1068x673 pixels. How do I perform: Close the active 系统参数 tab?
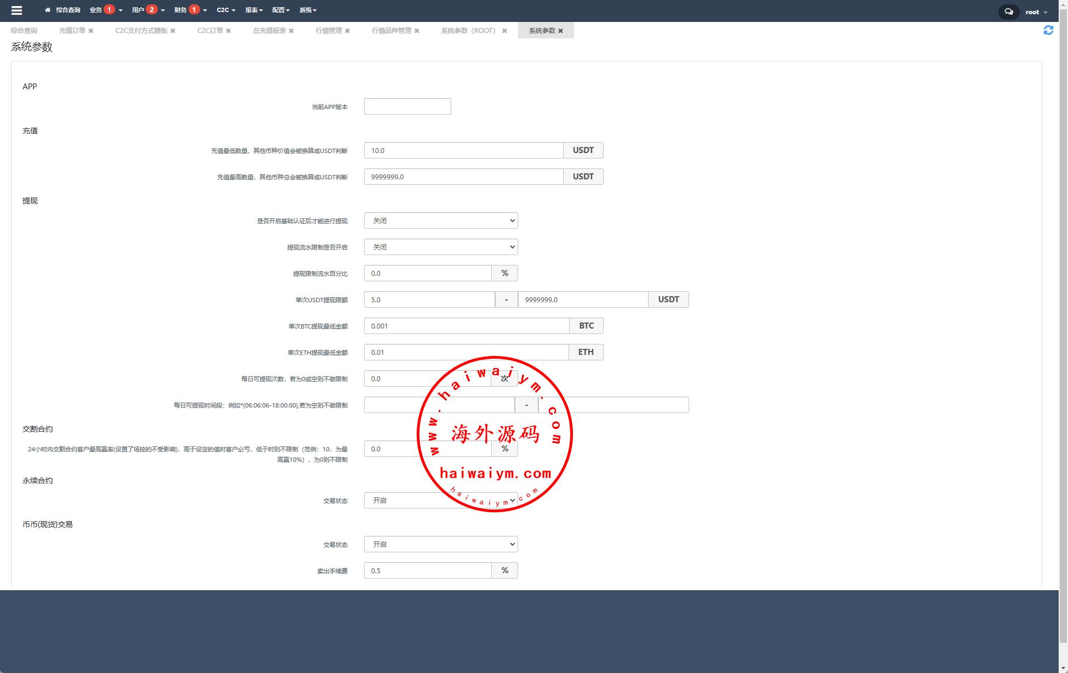tap(560, 31)
